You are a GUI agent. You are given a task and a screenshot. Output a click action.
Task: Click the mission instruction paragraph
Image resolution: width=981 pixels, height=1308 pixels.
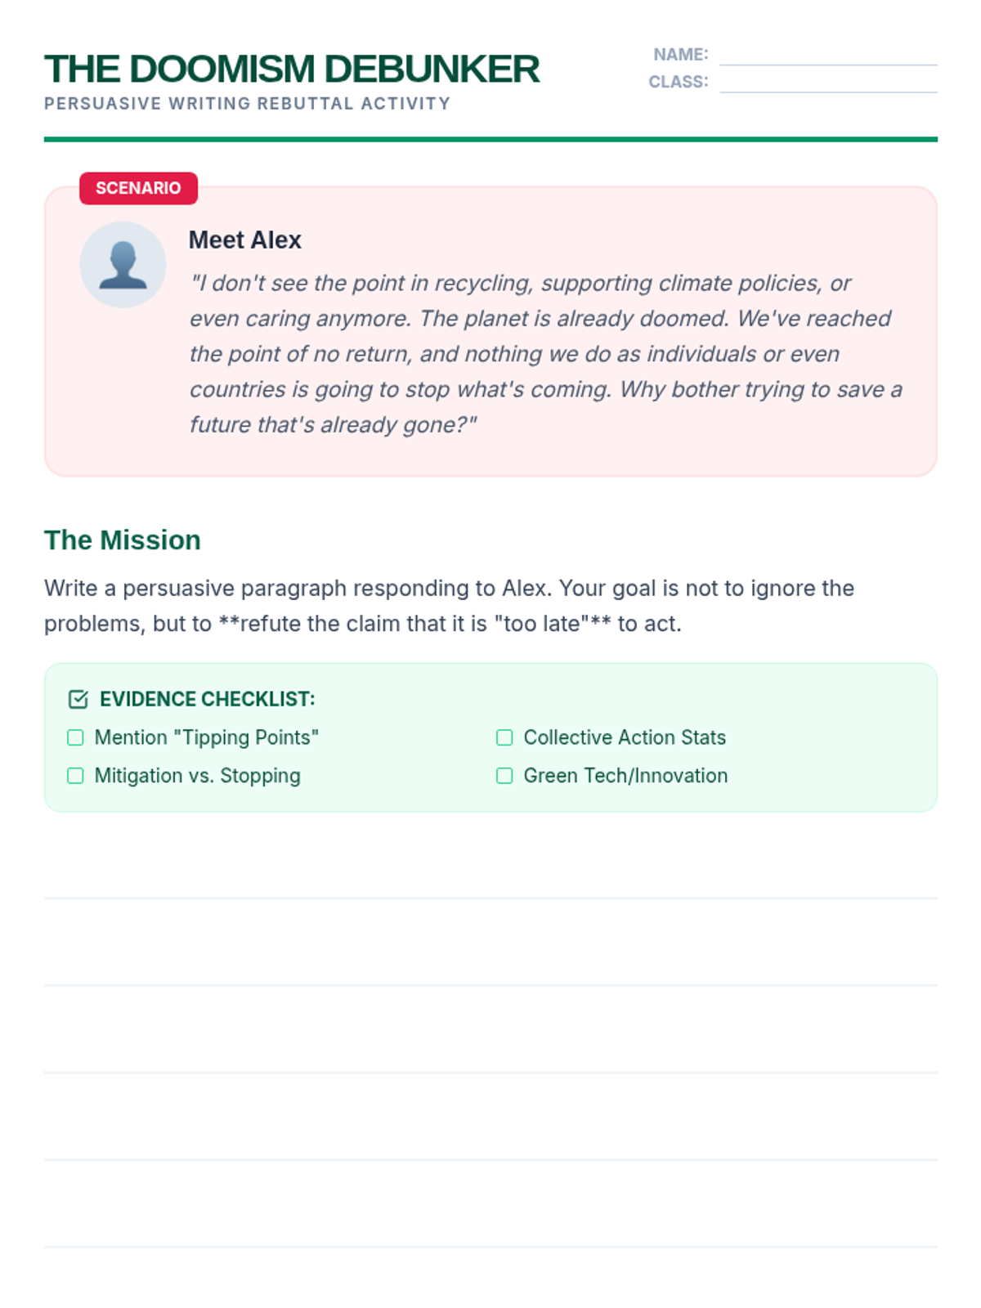point(449,606)
